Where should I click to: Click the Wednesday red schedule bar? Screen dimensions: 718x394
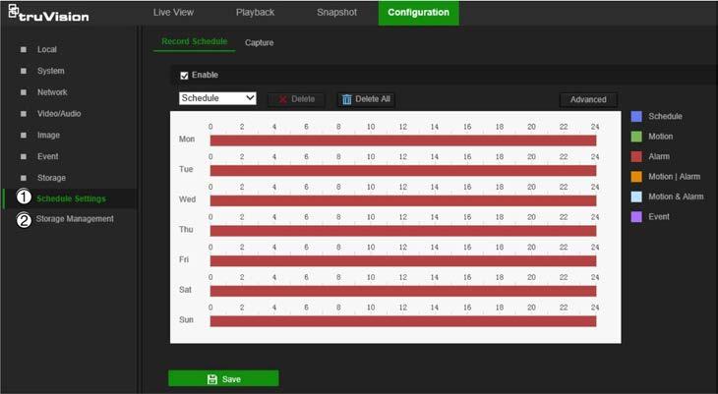[x=403, y=200]
